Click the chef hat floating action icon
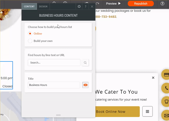The width and height of the screenshot is (169, 121). click(166, 101)
